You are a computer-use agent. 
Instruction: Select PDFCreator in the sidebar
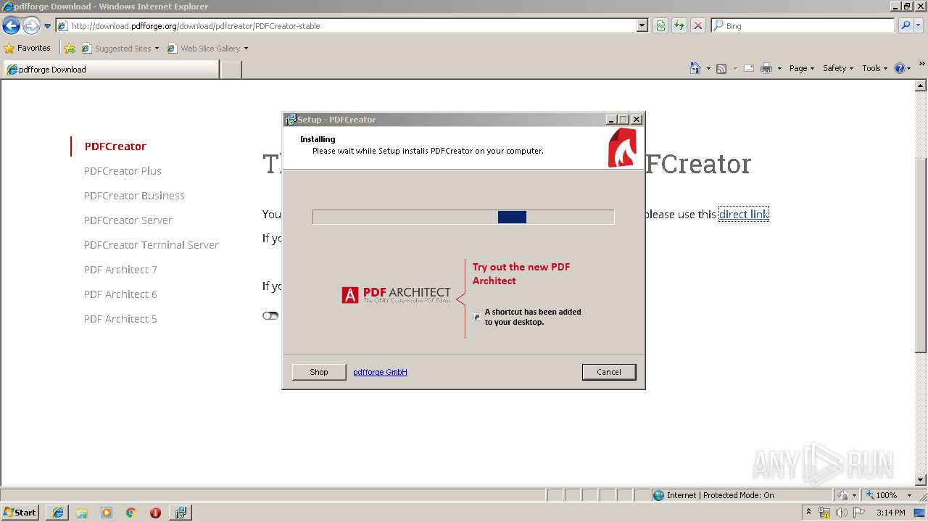115,146
